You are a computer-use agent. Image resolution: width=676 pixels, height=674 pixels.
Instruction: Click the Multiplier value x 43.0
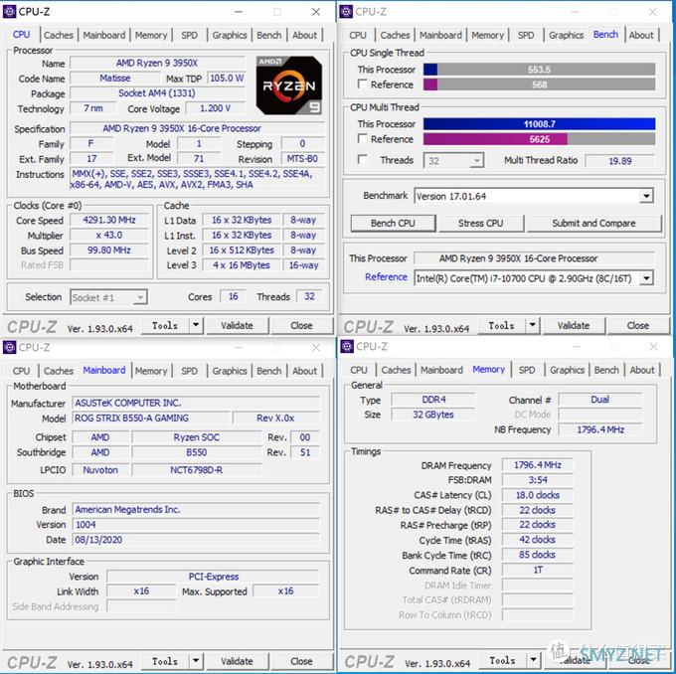[x=109, y=235]
